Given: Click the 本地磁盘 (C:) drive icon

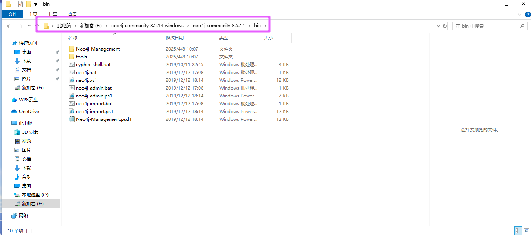Looking at the screenshot, I should pyautogui.click(x=17, y=195).
